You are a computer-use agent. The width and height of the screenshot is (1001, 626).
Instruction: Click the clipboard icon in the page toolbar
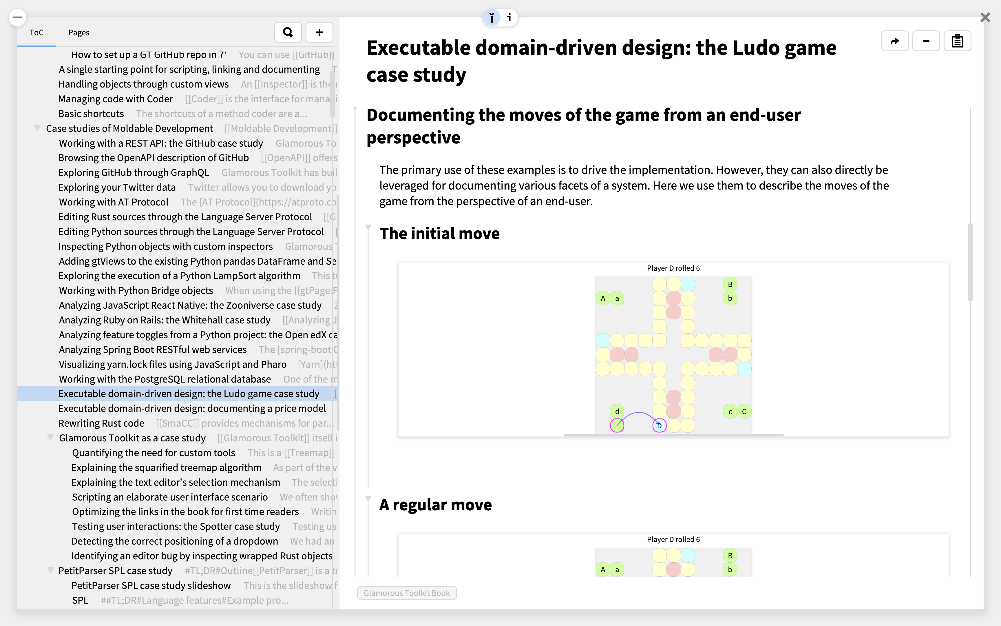pyautogui.click(x=958, y=41)
